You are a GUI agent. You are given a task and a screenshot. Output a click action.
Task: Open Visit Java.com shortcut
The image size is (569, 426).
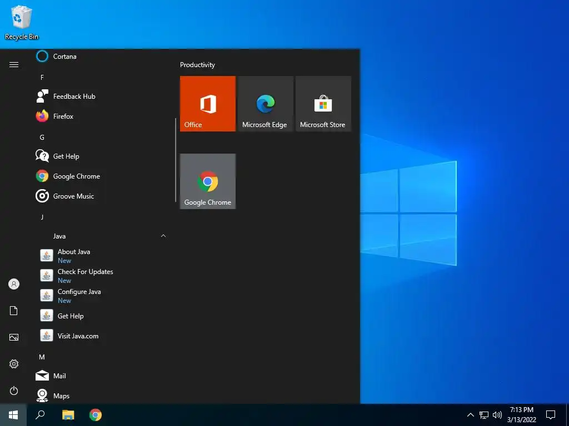(102, 336)
